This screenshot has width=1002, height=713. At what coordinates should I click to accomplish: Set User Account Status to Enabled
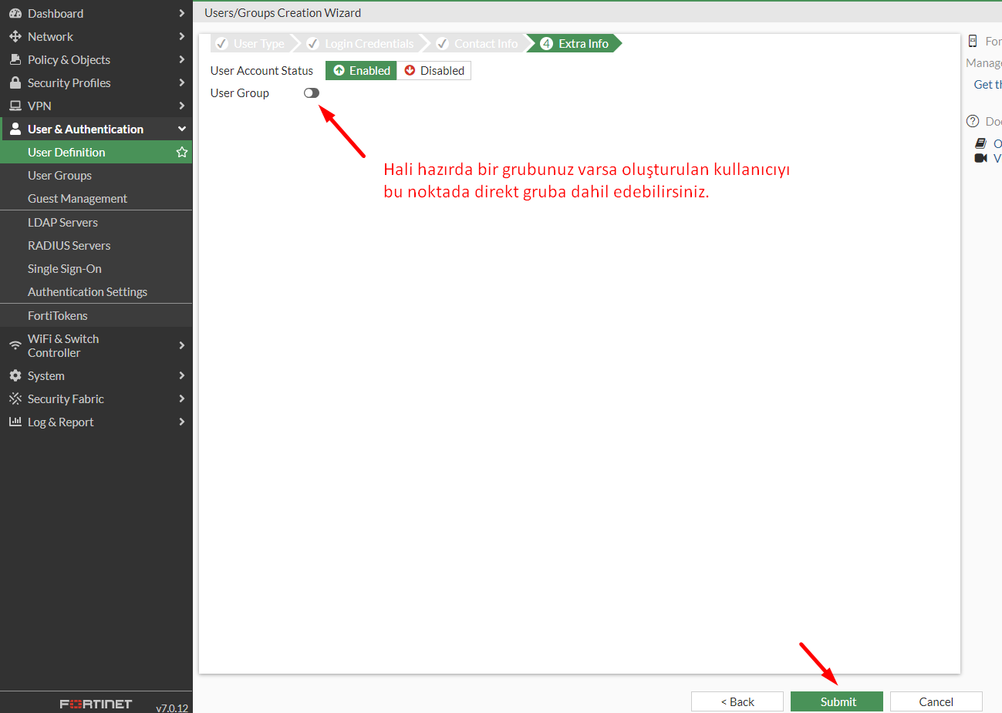pyautogui.click(x=361, y=70)
